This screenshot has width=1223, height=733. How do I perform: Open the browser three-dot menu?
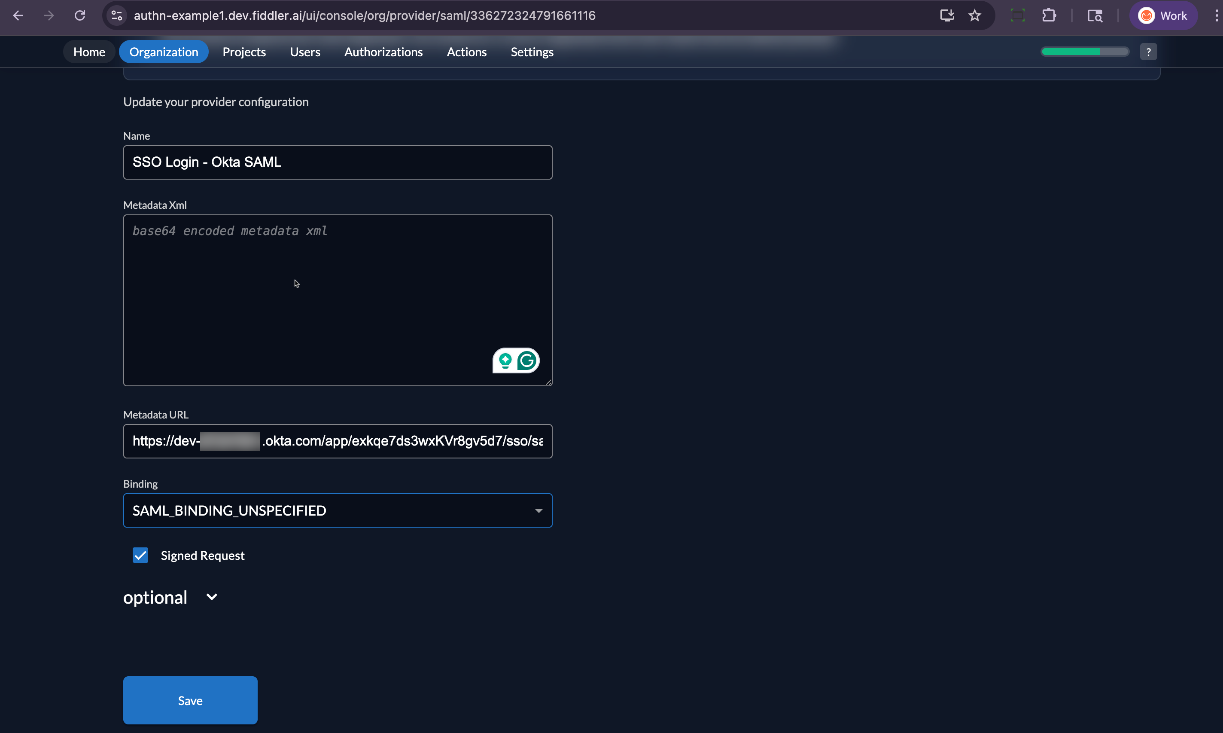click(1216, 15)
